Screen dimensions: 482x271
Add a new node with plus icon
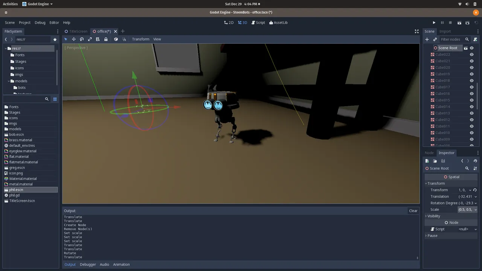[x=427, y=39]
